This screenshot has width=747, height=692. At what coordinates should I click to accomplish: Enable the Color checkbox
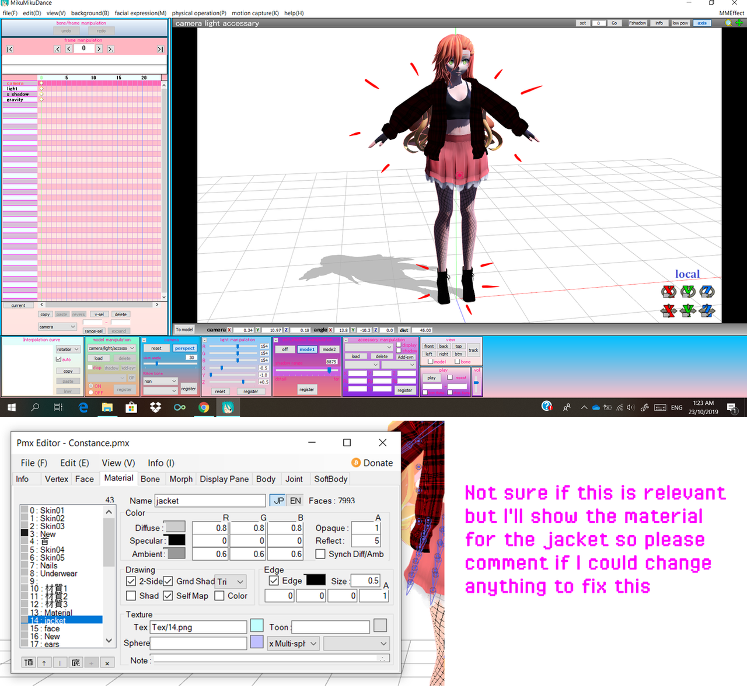point(219,596)
